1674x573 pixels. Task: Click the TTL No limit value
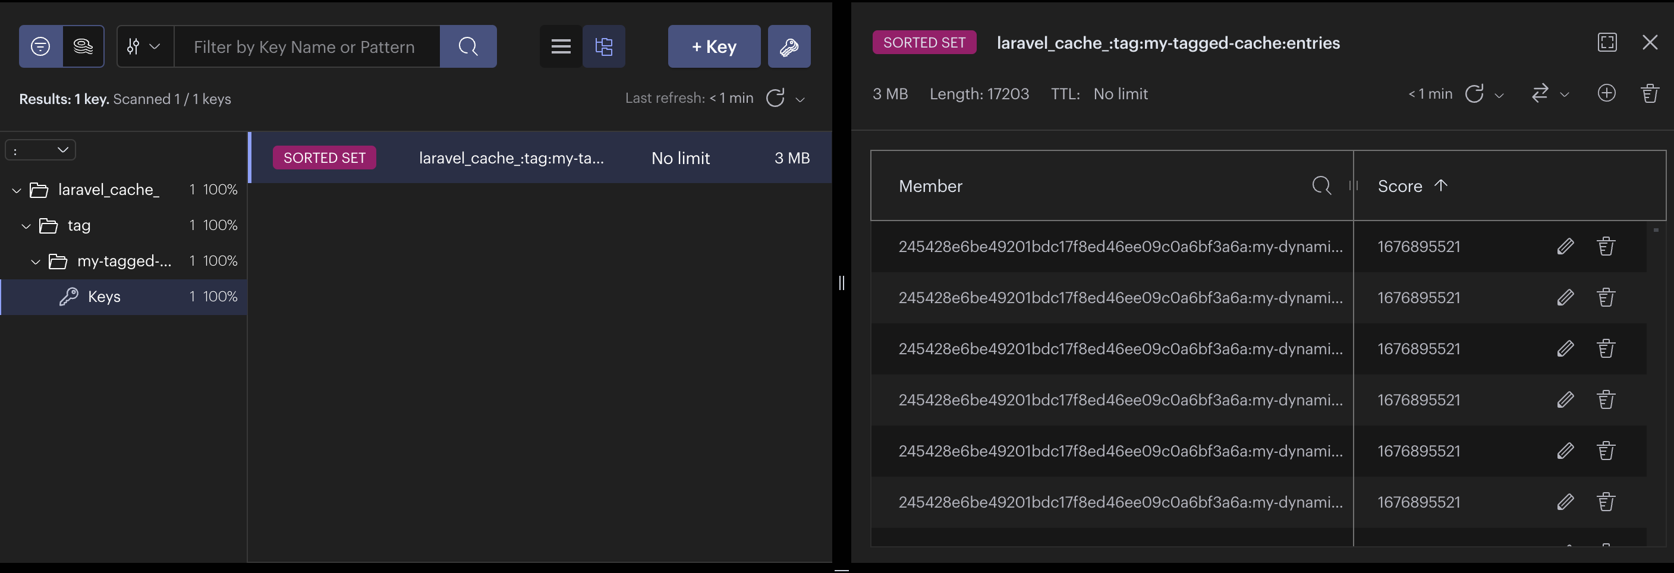(1121, 94)
